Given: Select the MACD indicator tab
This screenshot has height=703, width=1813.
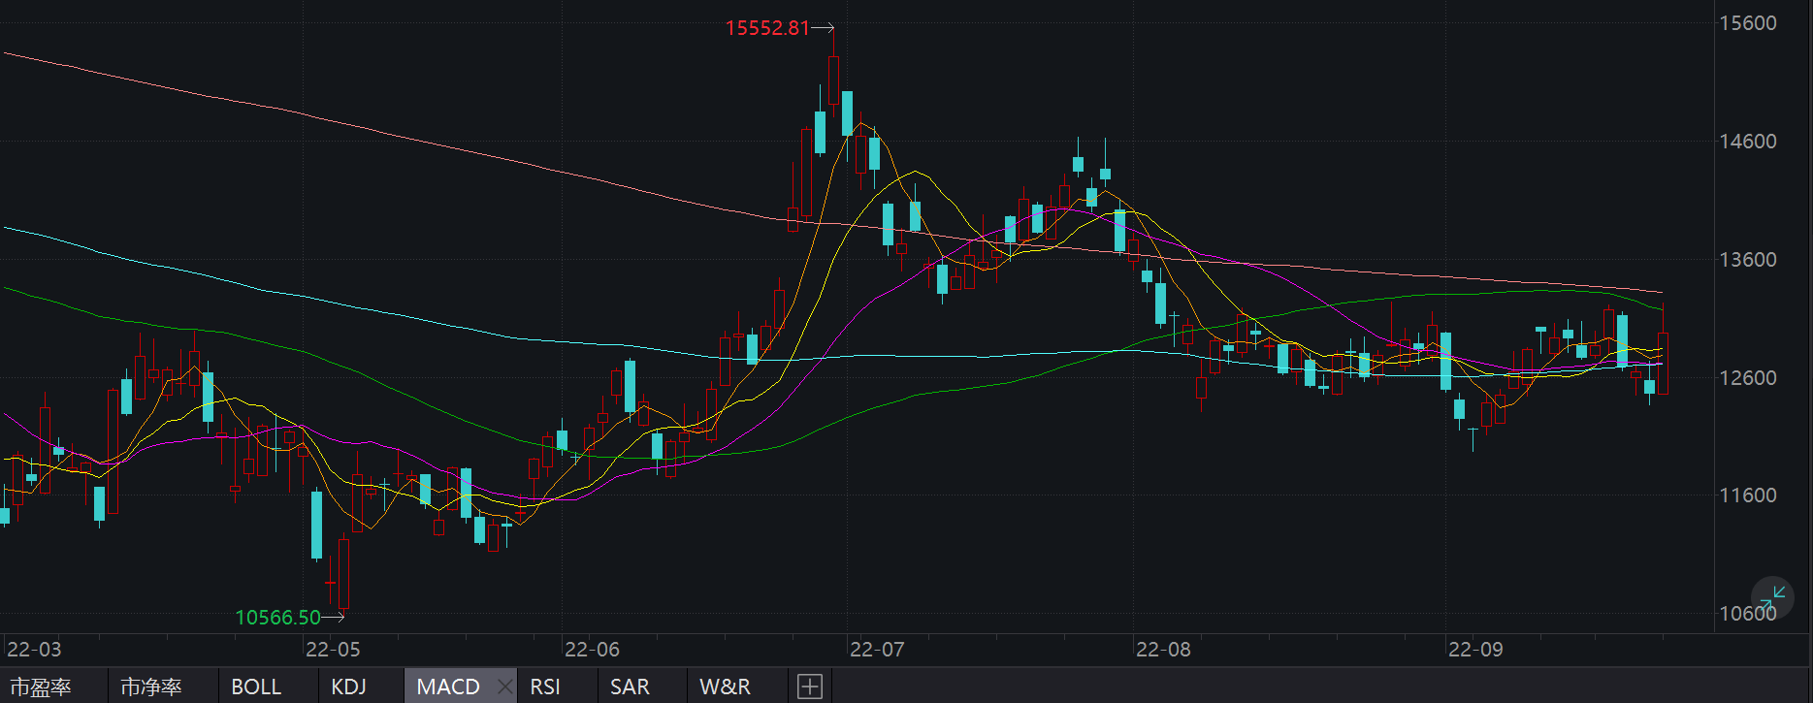Looking at the screenshot, I should coord(447,687).
